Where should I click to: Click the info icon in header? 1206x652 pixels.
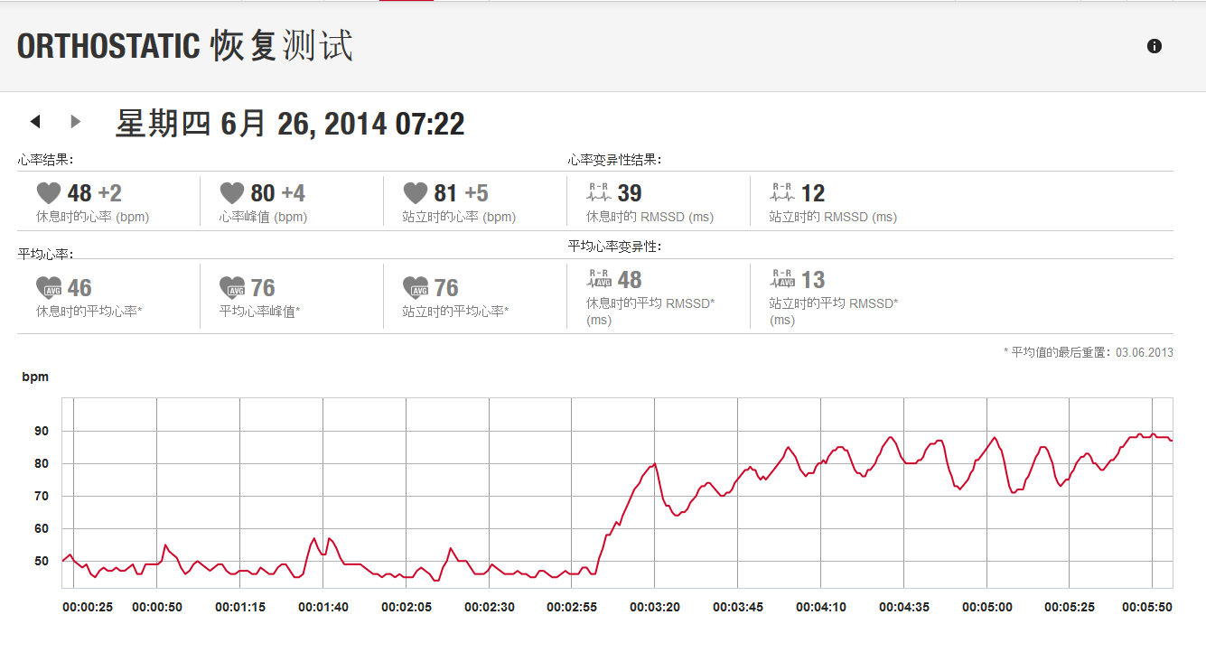1154,46
